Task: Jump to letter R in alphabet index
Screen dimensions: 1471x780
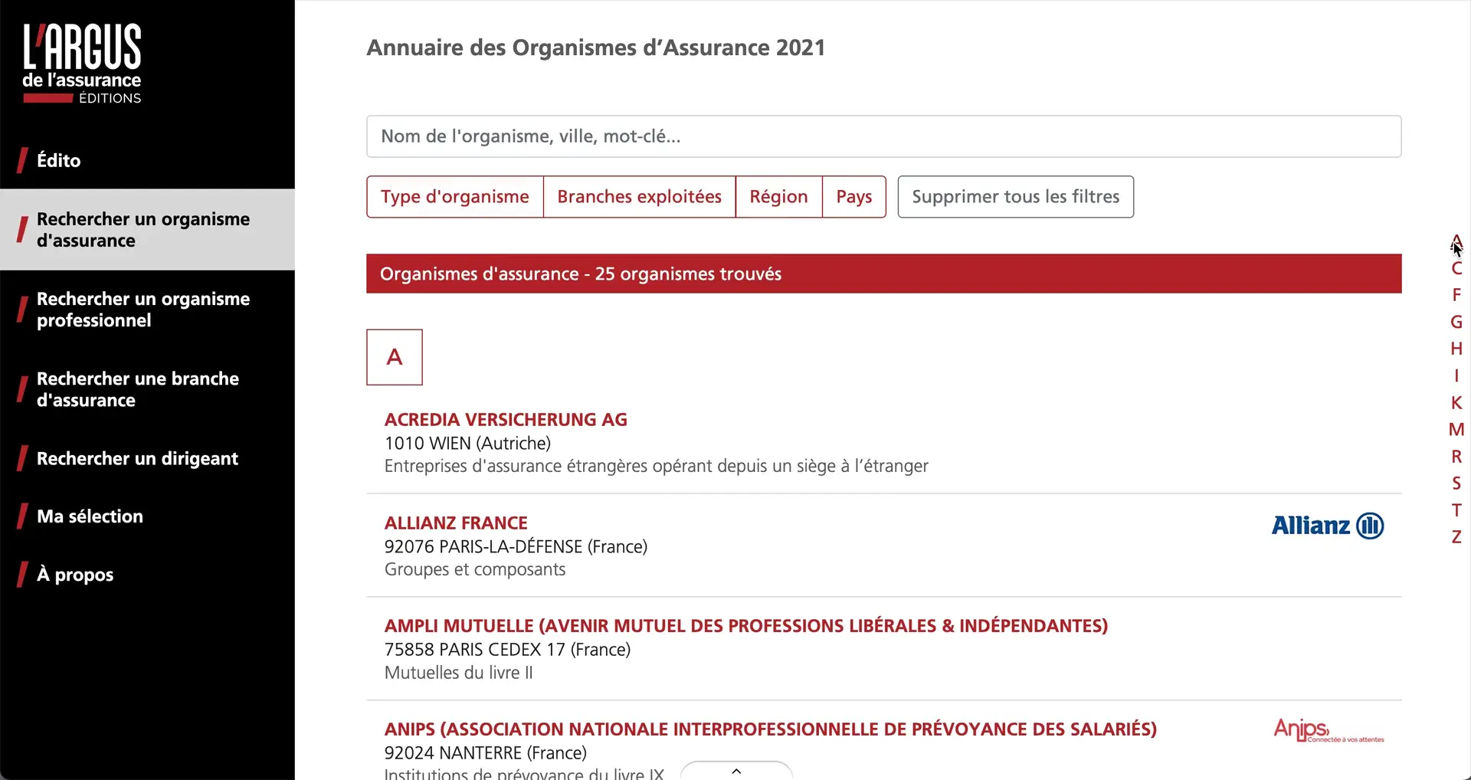Action: coord(1456,456)
